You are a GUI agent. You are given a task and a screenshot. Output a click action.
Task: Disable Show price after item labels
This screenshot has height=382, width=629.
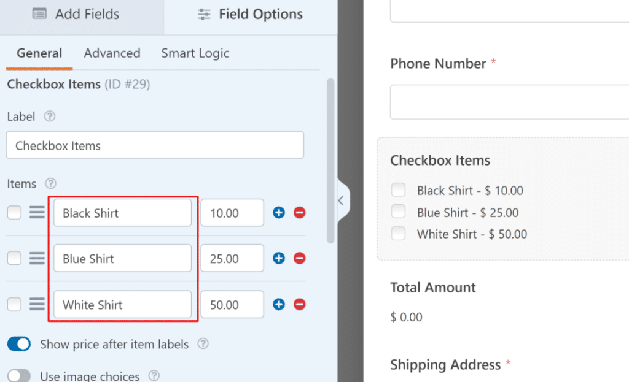coord(18,344)
